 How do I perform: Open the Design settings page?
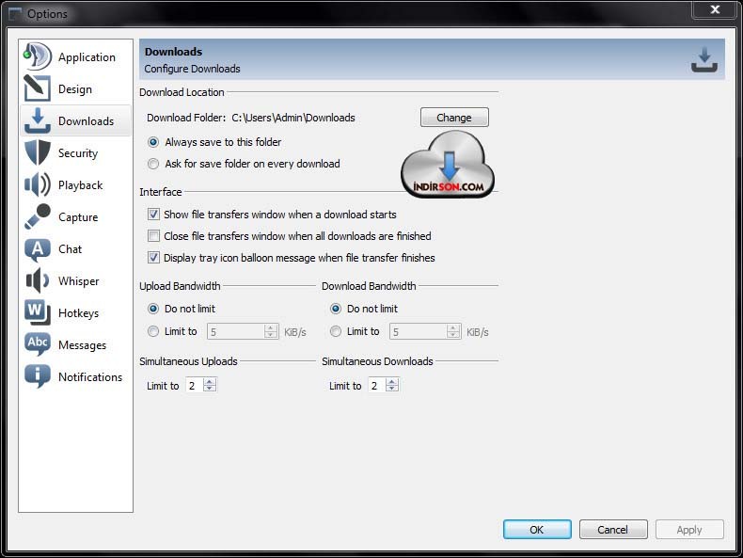tap(76, 88)
